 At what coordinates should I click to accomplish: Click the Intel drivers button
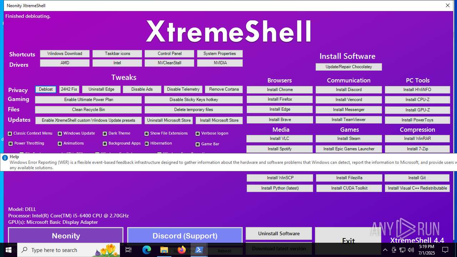tap(117, 63)
